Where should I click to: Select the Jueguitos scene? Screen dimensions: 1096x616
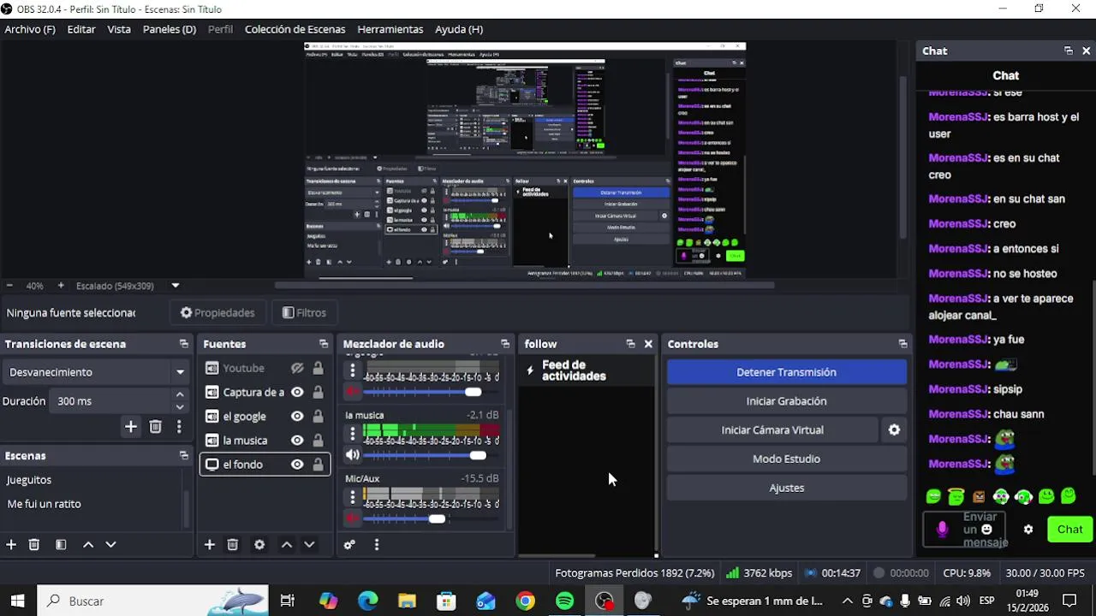point(29,480)
